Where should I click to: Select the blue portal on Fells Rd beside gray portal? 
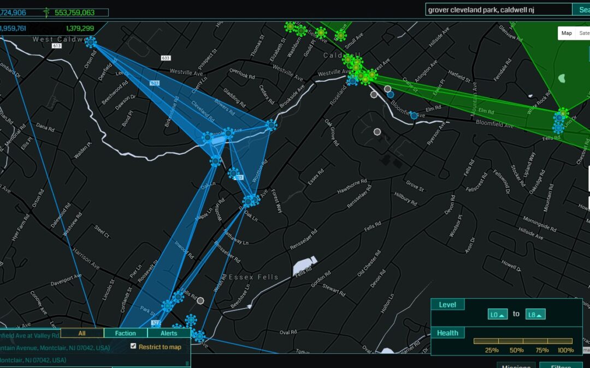click(178, 297)
